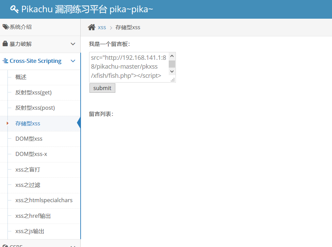Click the tag icon next to 系统介绍

(x=6, y=27)
